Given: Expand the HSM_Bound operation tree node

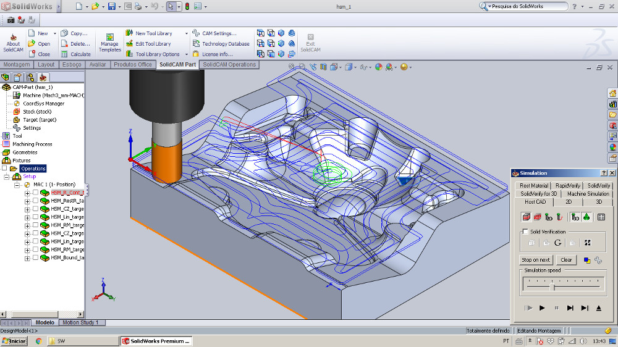Looking at the screenshot, I should [27, 257].
